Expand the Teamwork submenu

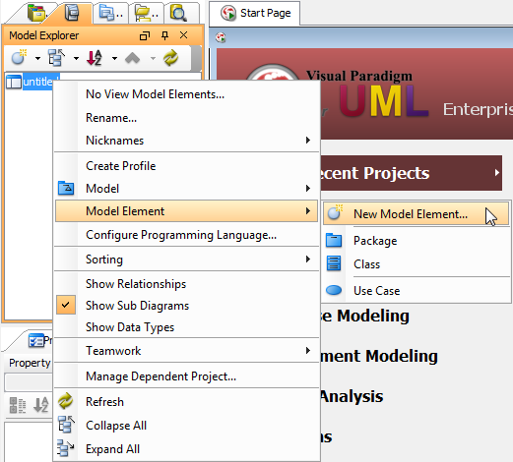(x=187, y=351)
